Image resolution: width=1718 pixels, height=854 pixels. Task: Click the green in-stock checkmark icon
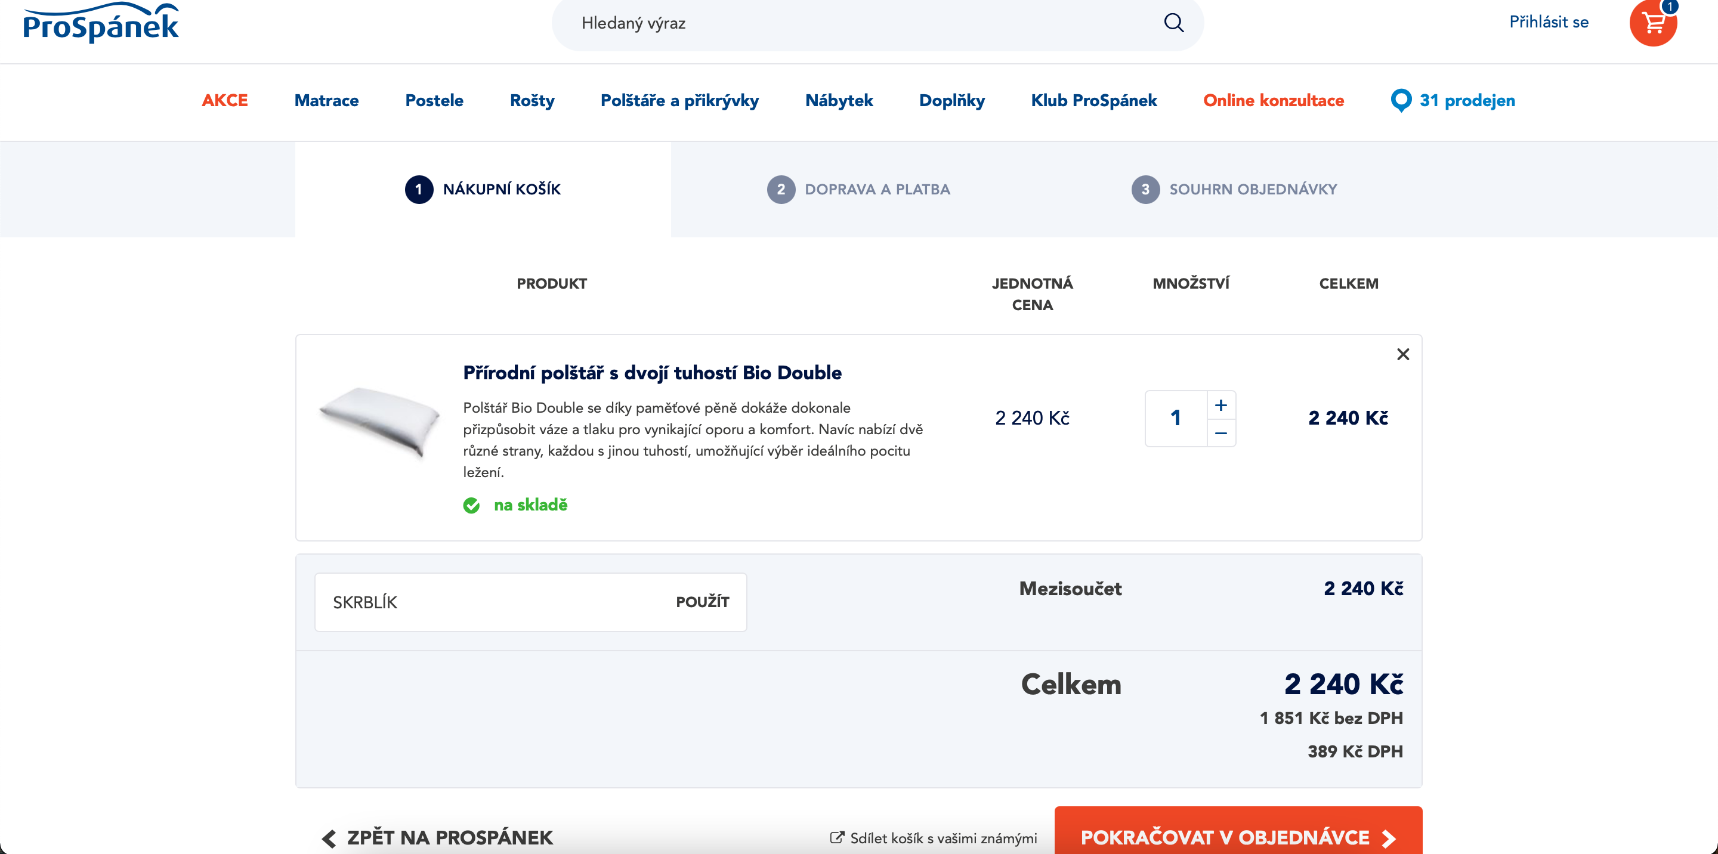pyautogui.click(x=471, y=505)
